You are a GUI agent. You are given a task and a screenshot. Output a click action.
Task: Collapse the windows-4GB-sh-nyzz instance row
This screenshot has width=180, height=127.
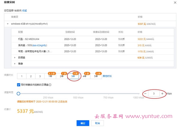coord(7,23)
